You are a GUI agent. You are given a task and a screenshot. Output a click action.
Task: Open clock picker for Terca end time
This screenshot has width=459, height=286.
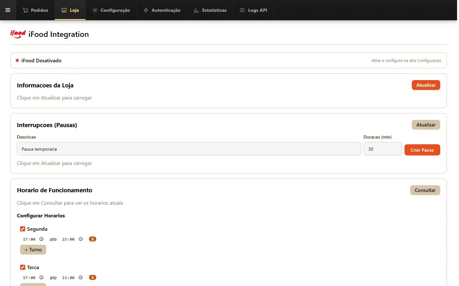point(81,278)
